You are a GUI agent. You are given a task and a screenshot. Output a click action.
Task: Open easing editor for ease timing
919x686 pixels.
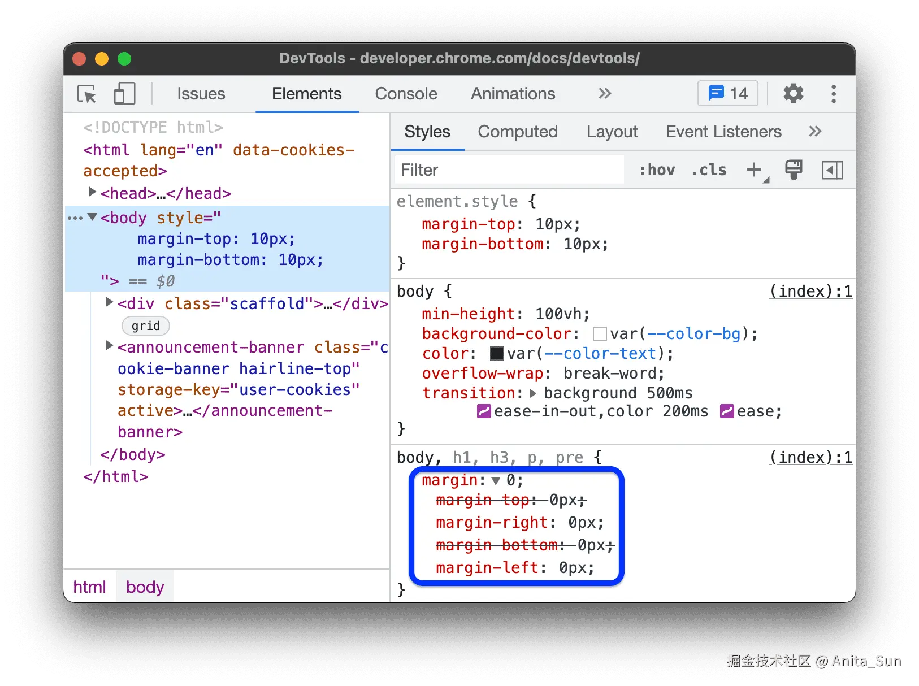(727, 411)
